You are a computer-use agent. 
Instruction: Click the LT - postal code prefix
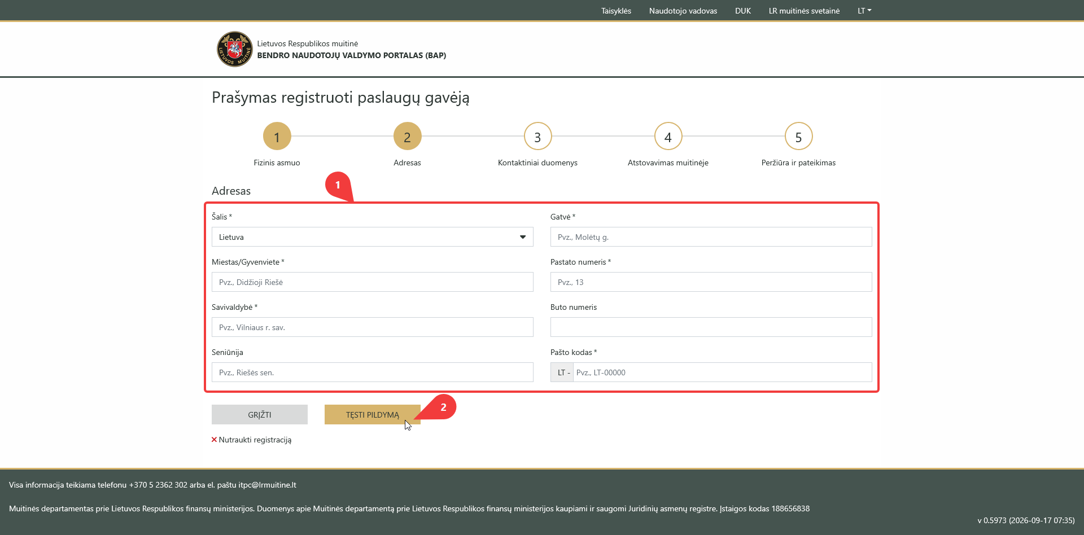[x=562, y=372]
